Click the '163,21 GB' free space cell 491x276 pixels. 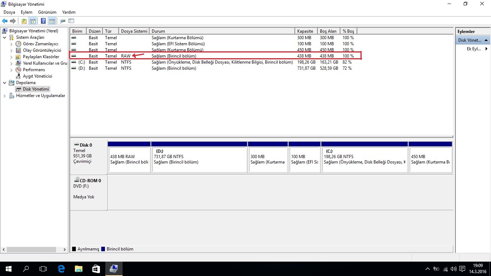click(x=329, y=62)
